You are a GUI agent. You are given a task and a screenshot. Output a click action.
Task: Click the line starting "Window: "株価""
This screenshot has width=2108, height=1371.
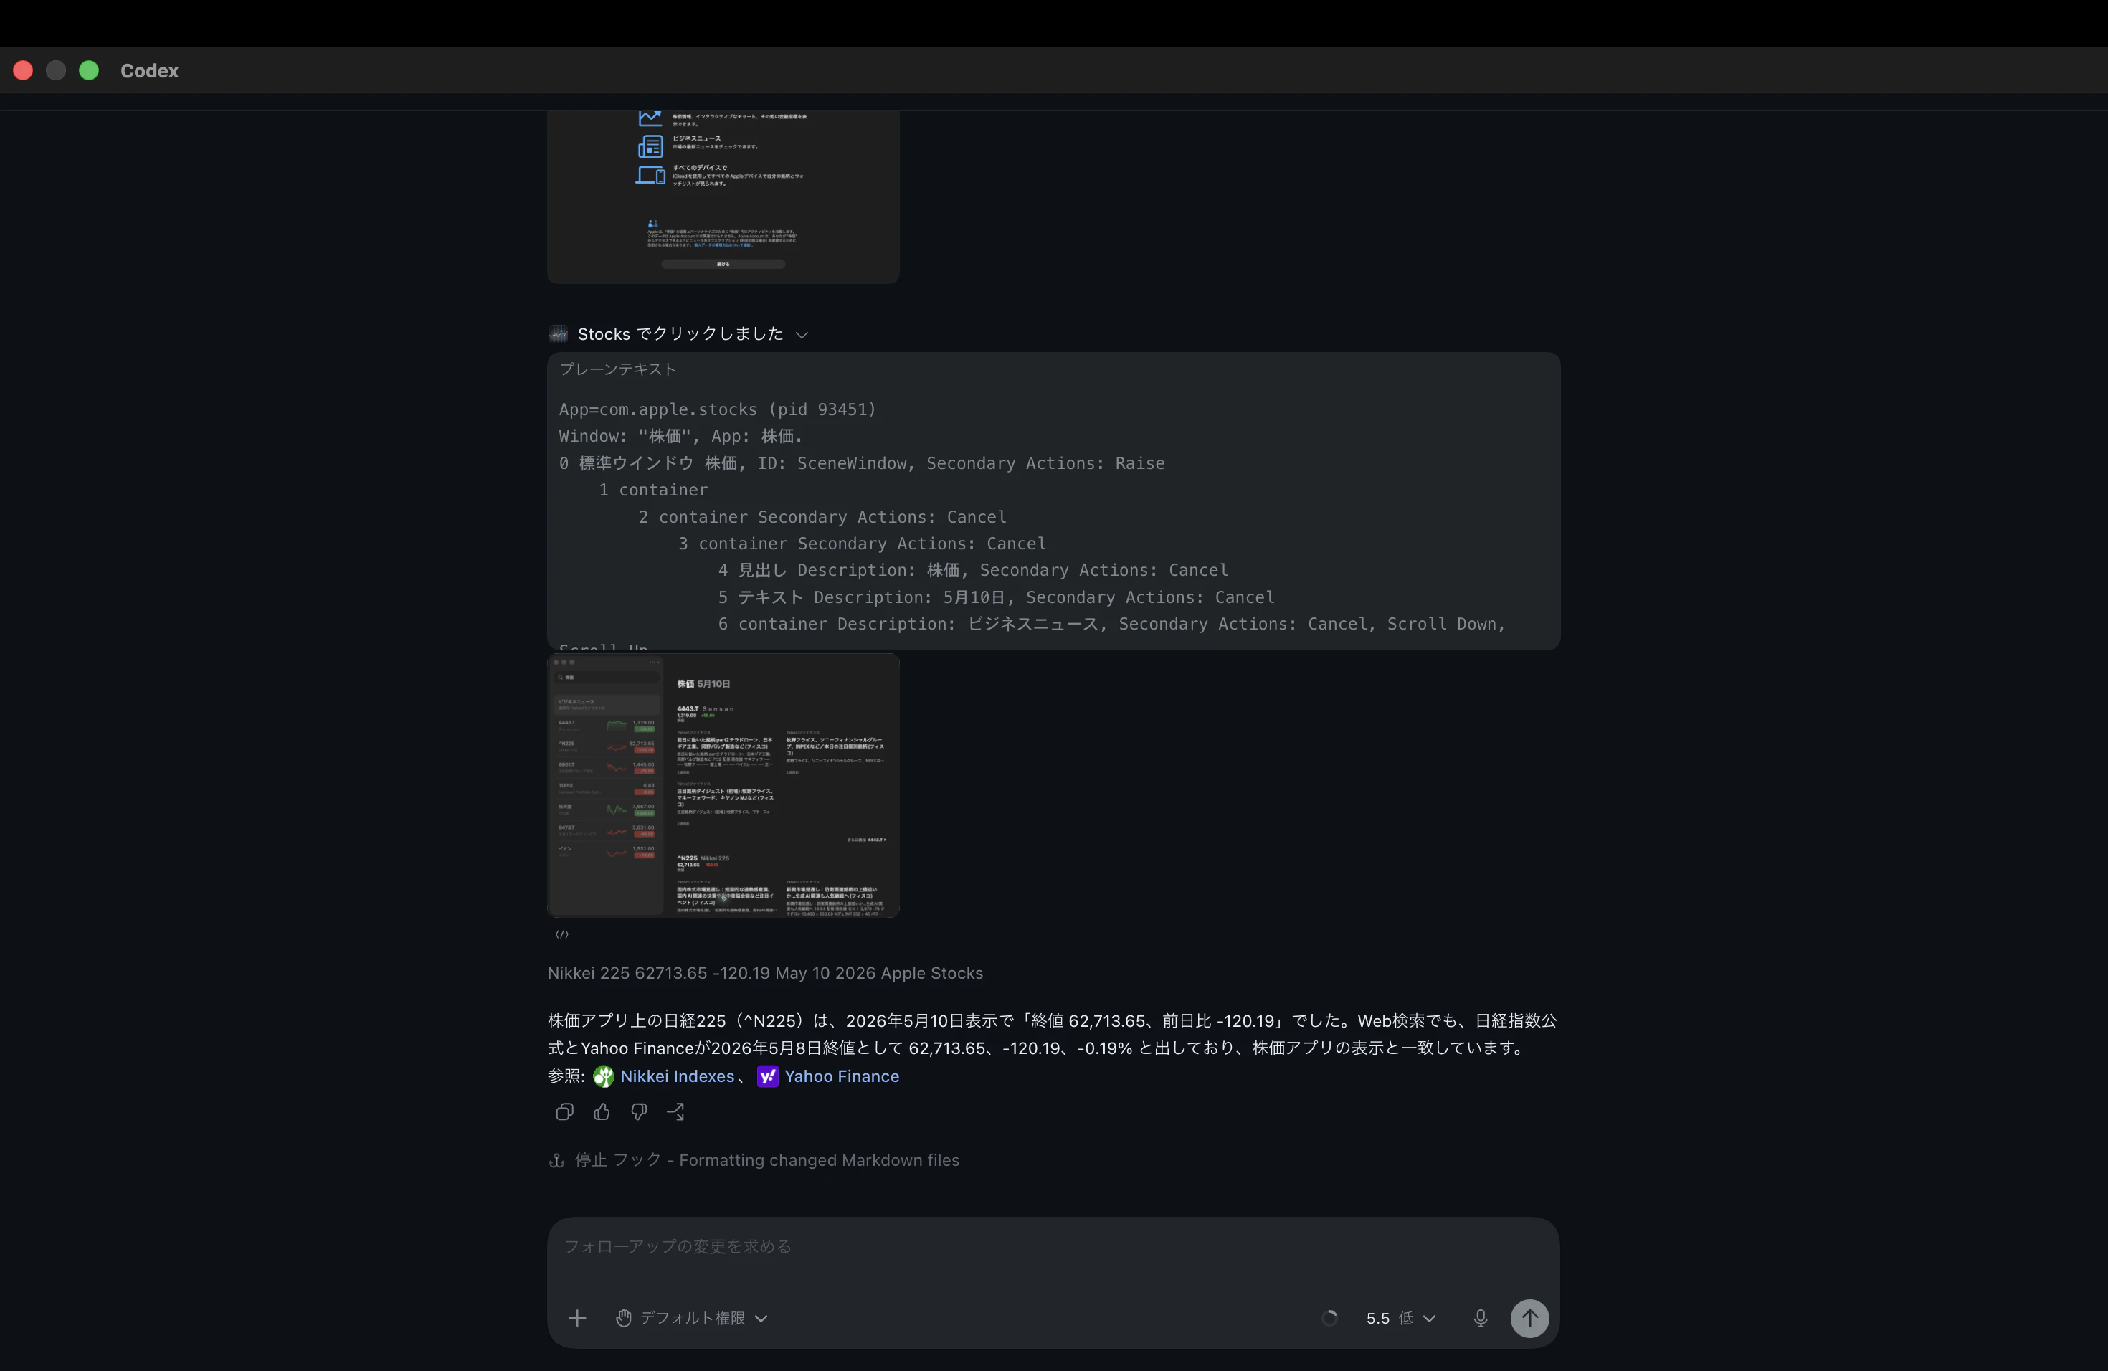[x=680, y=436]
